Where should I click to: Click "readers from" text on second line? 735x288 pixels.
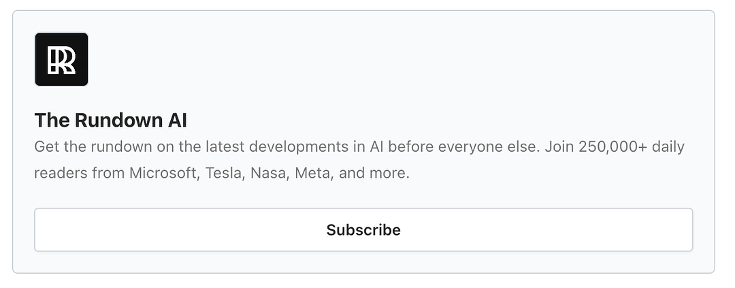pos(80,173)
